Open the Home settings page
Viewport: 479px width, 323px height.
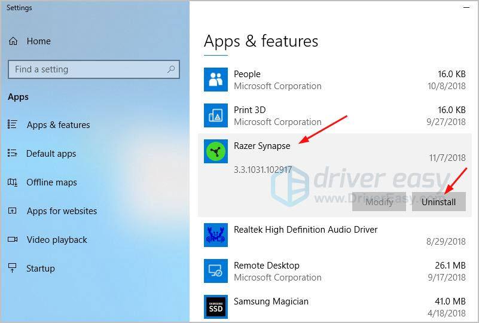pos(38,41)
